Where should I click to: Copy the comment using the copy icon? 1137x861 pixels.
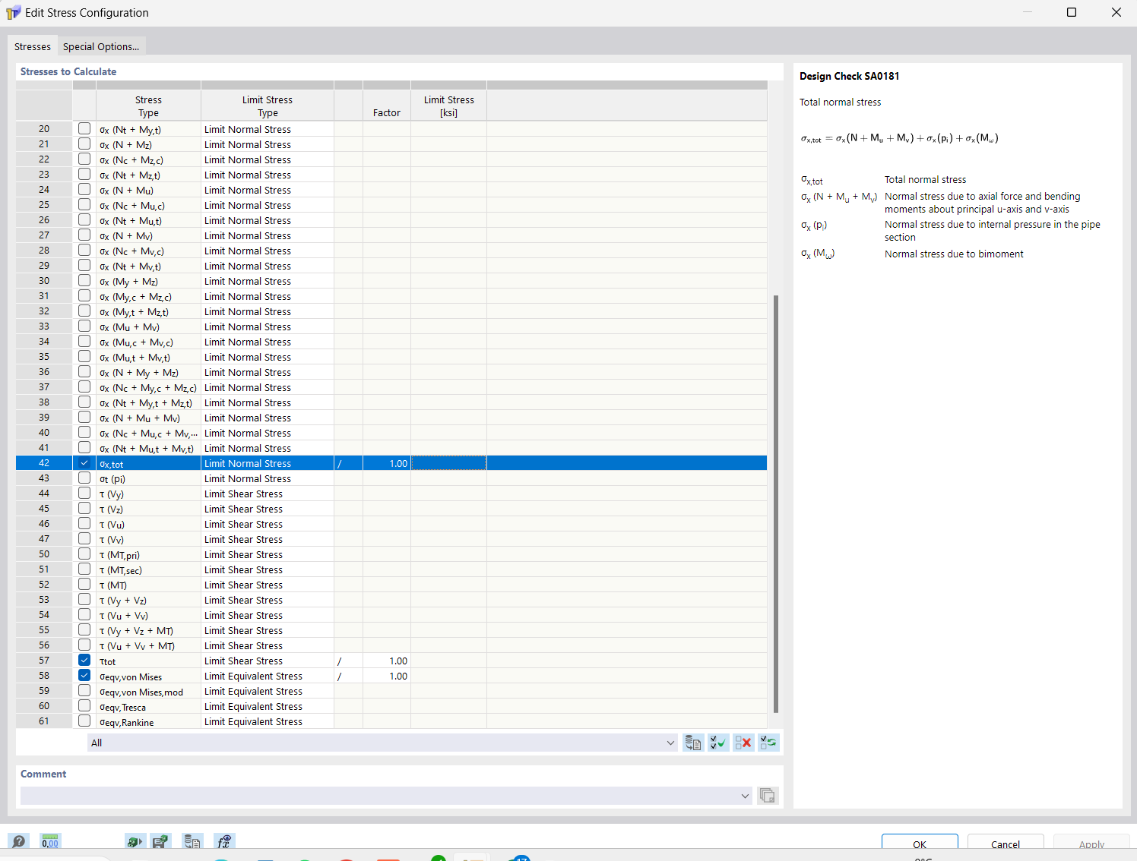tap(767, 795)
